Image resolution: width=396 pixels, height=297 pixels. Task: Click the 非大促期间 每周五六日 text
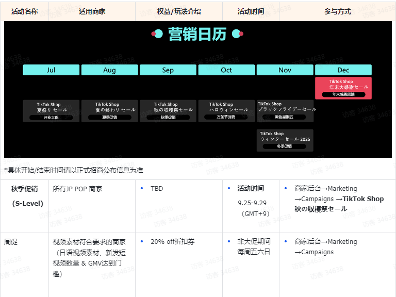(x=254, y=246)
